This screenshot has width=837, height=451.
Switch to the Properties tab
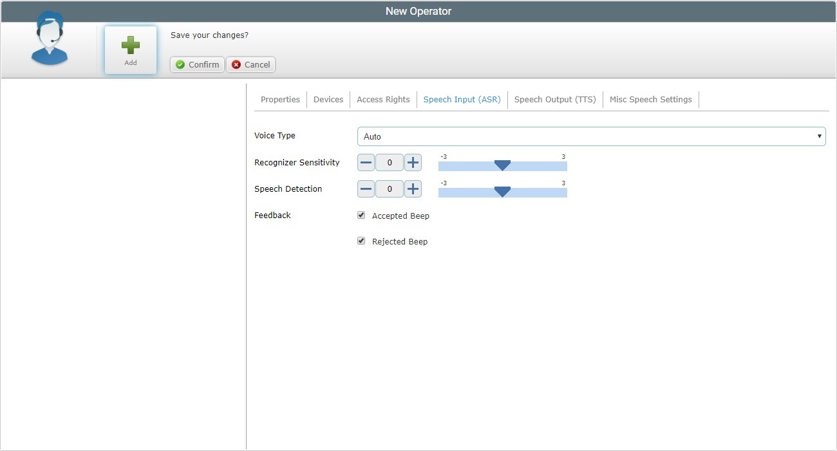pyautogui.click(x=280, y=100)
